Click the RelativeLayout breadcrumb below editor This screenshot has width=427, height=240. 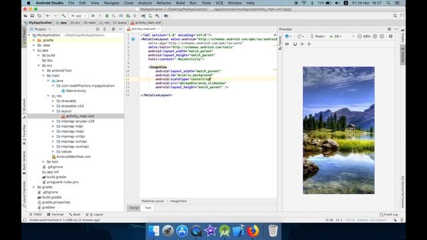point(153,201)
